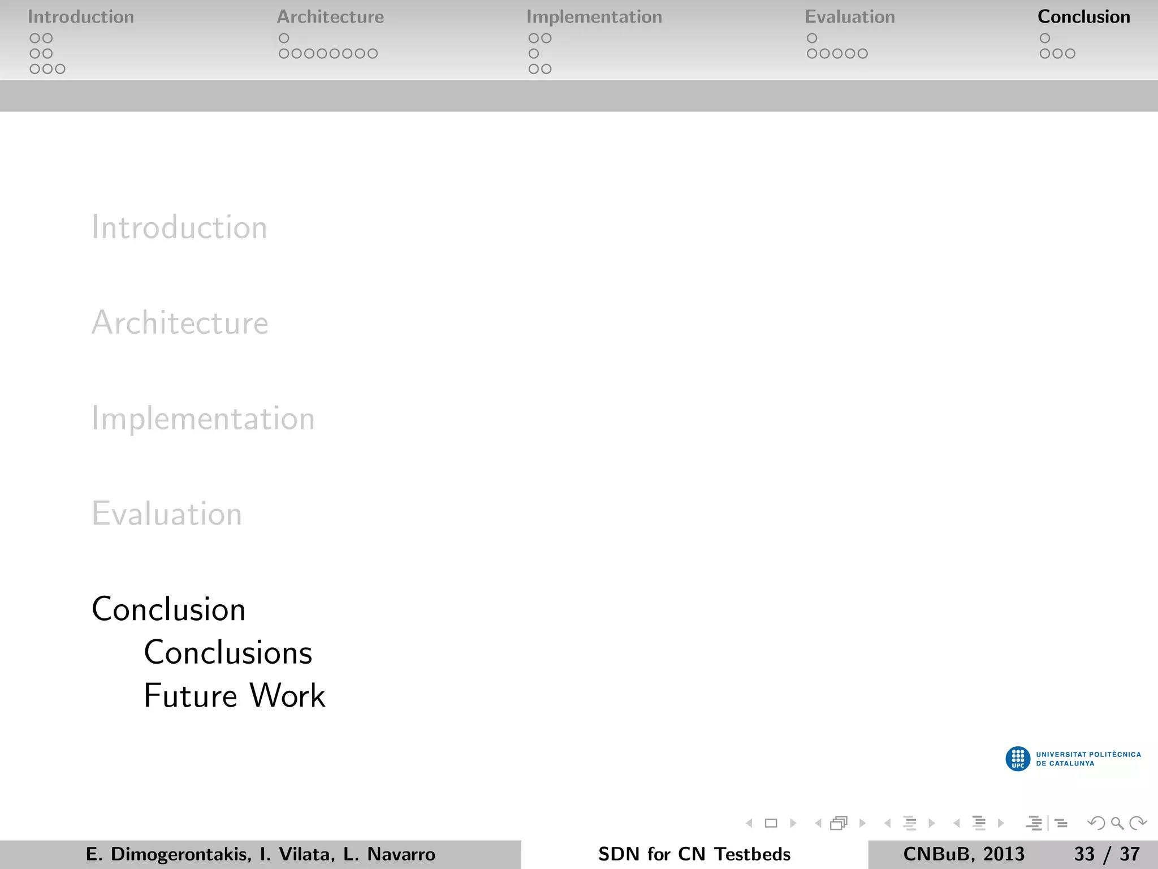
Task: Click the go-back curved arrow icon
Action: (x=1096, y=823)
